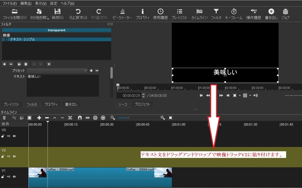Viewport: 302px width, 188px height.
Task: Click the filter panel vertical scrollbar
Action: coord(111,73)
